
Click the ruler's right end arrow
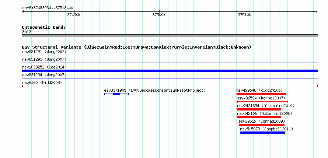[x=317, y=11]
